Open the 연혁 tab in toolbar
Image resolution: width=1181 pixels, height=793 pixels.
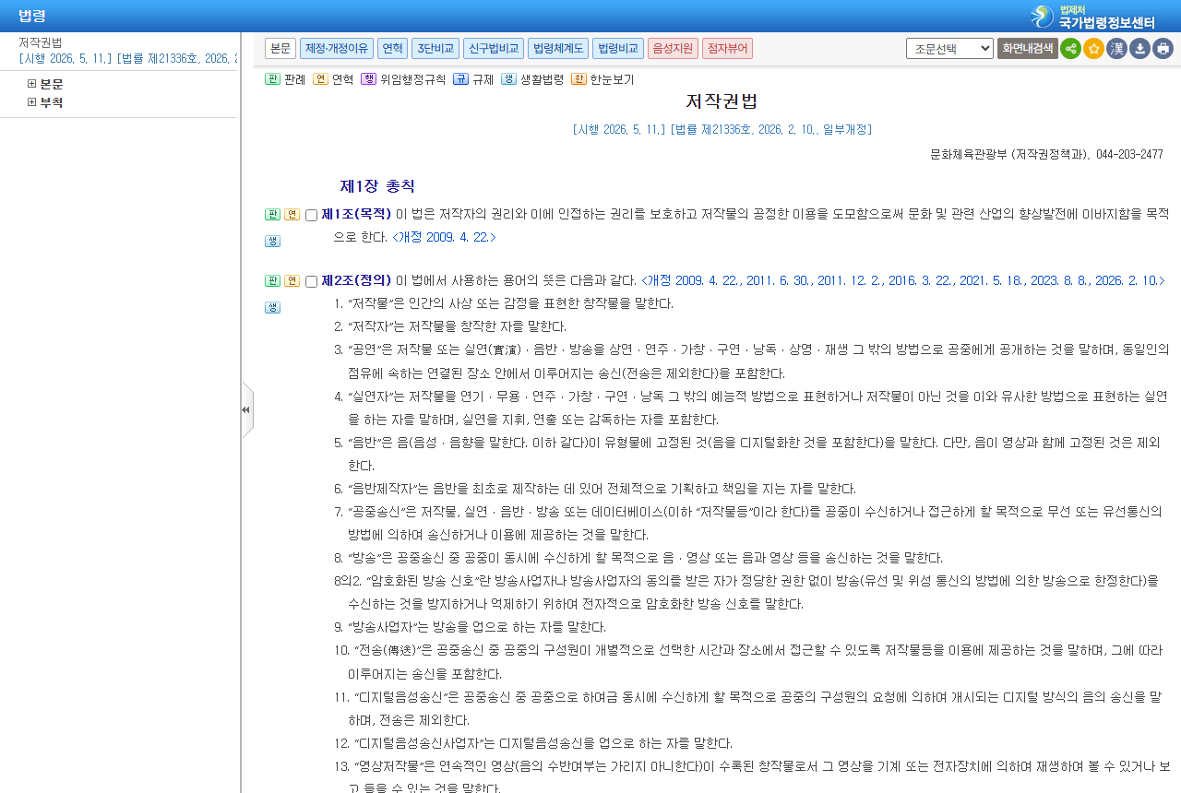coord(392,49)
